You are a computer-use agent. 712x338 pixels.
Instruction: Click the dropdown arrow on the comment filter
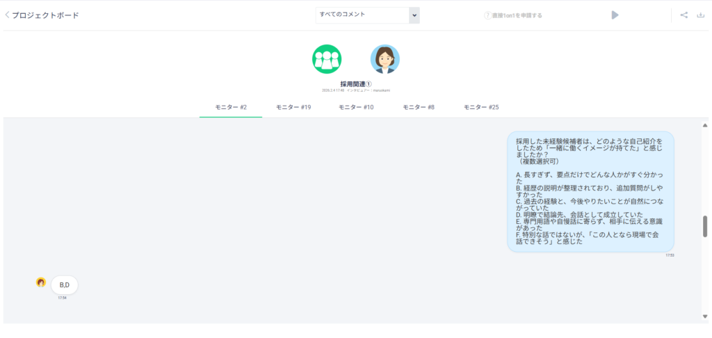point(414,15)
